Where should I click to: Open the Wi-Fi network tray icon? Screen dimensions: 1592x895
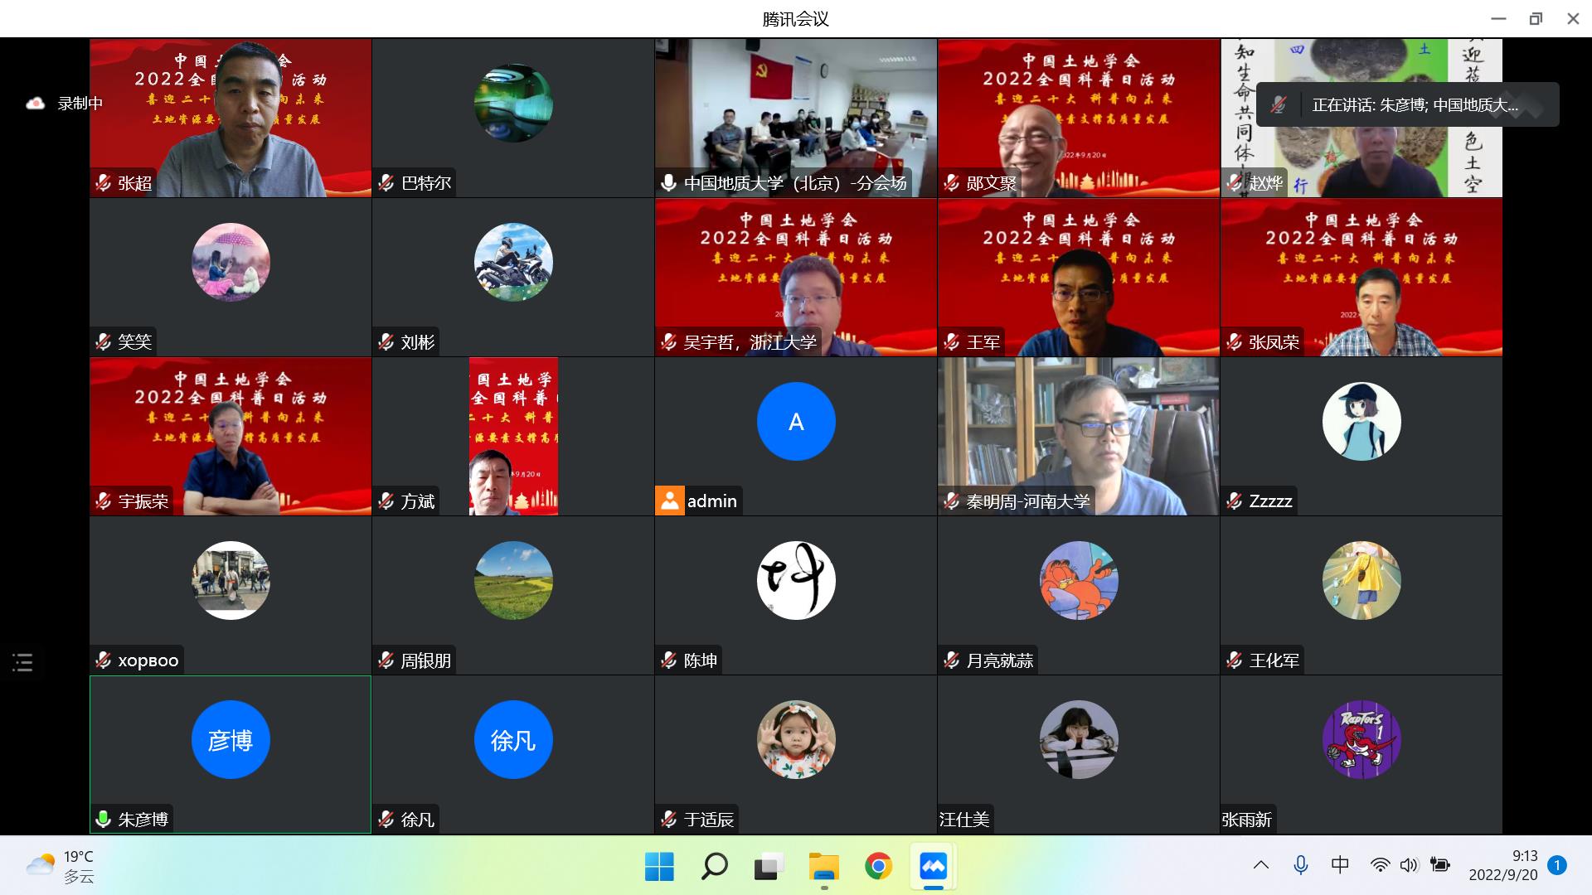(x=1380, y=865)
